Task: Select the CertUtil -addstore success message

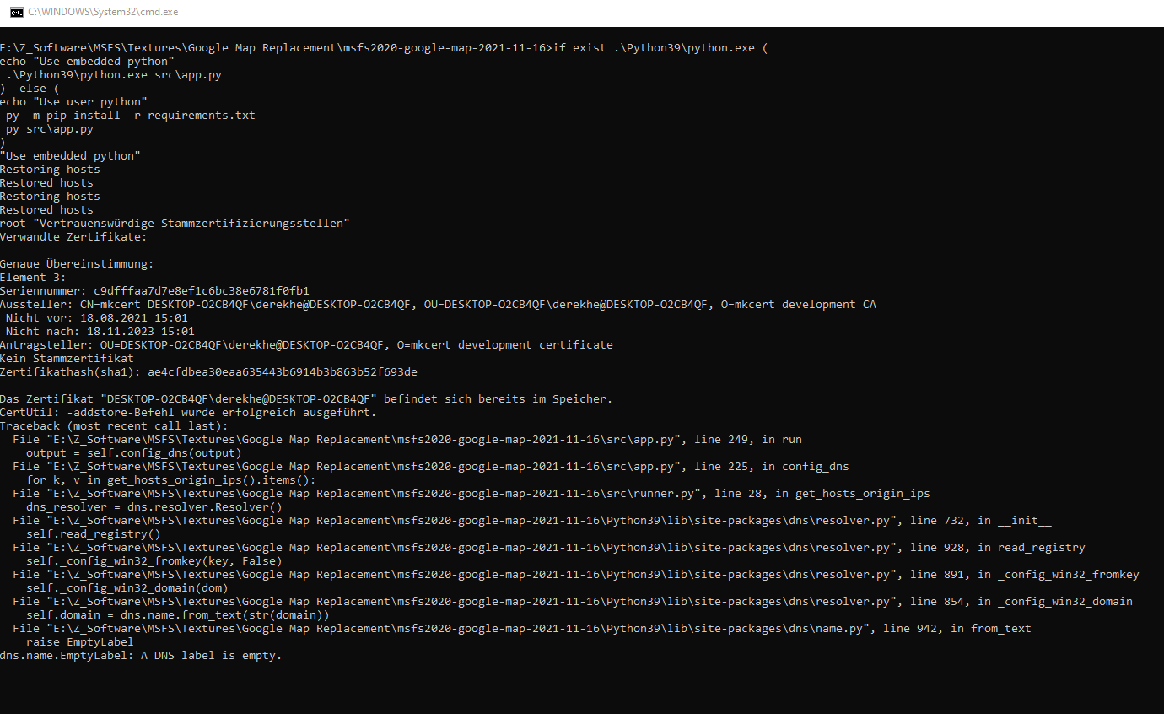Action: (187, 412)
